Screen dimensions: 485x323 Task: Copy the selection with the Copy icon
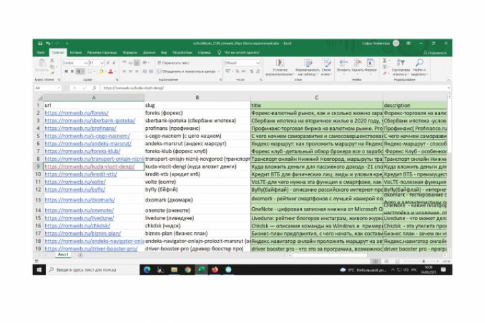coord(52,67)
